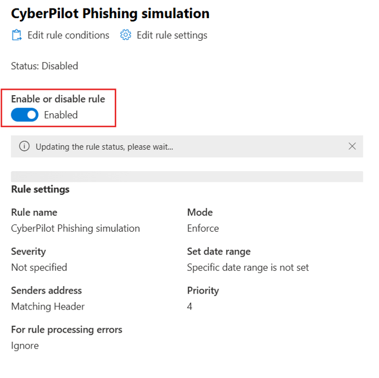Viewport: 379px width, 378px height.
Task: Click the Rule settings section heading
Action: [40, 189]
